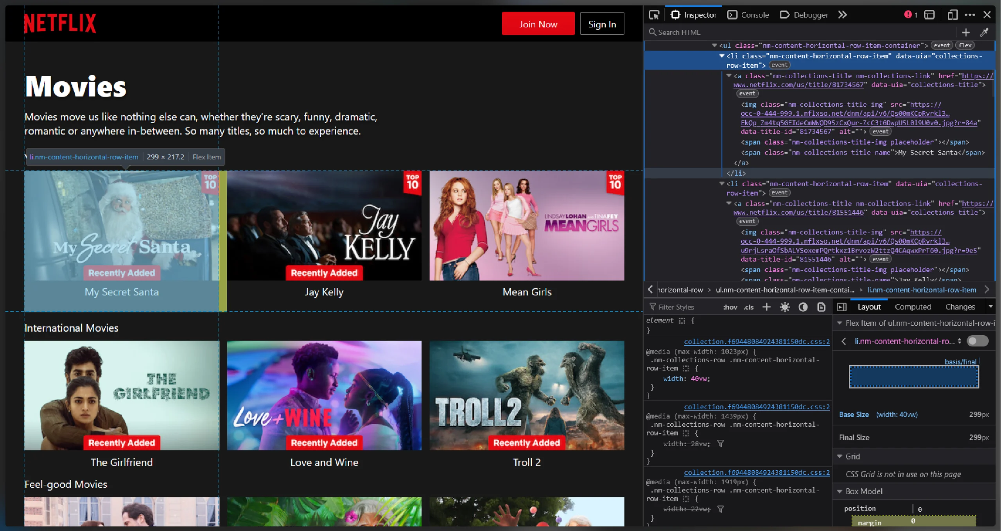Open the Computed tab in right panel
The width and height of the screenshot is (1001, 531).
pyautogui.click(x=913, y=307)
